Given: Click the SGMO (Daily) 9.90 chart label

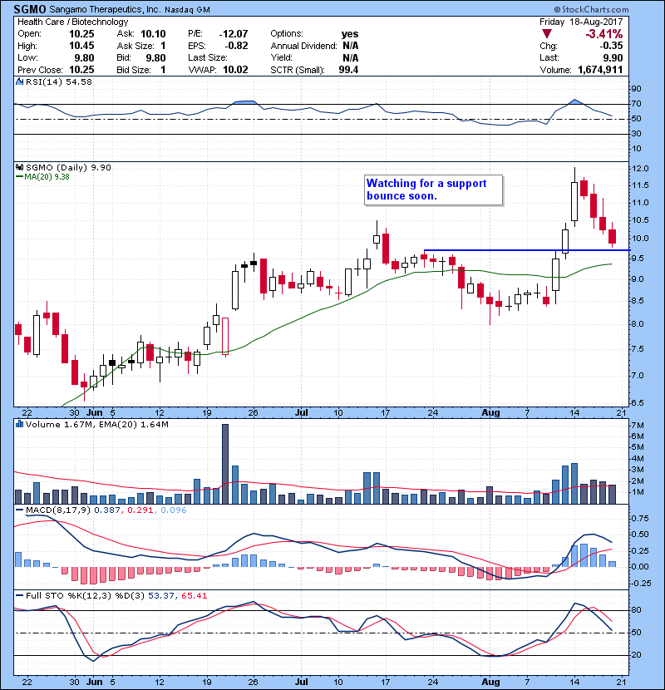Looking at the screenshot, I should click(x=68, y=167).
